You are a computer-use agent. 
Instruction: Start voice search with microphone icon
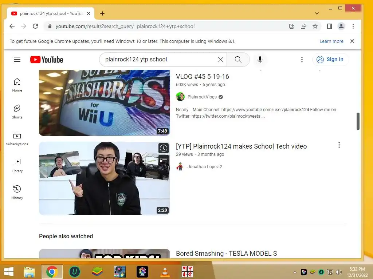(x=260, y=59)
